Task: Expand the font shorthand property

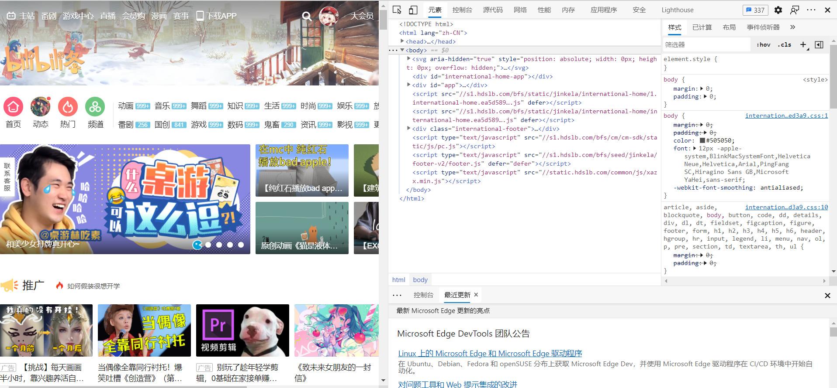Action: (x=695, y=148)
